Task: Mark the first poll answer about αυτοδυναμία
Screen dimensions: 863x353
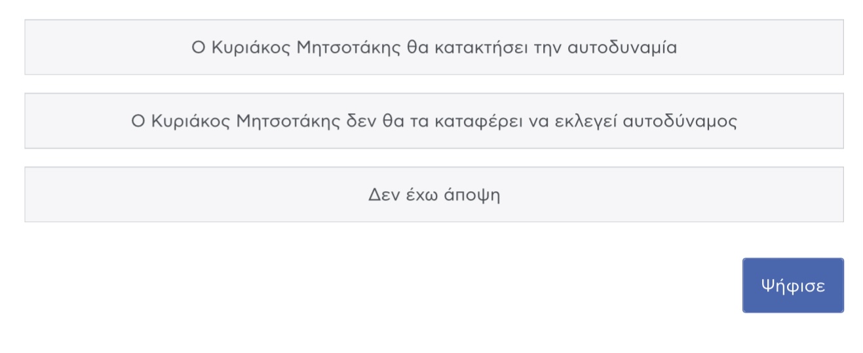Action: [x=434, y=47]
